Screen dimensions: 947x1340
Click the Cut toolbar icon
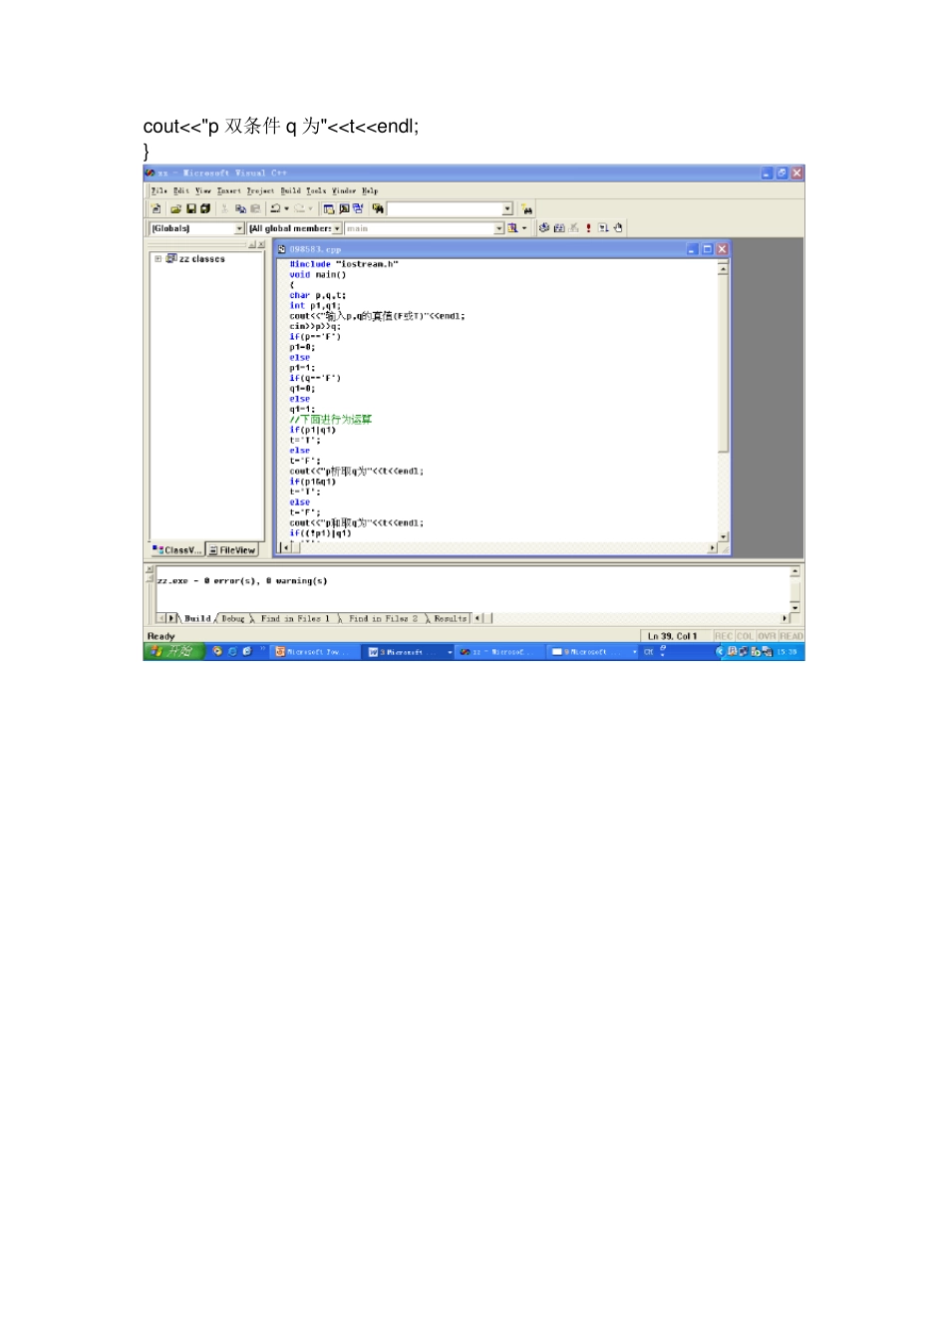point(224,208)
